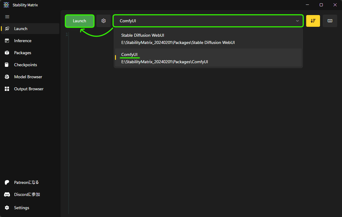Click the ComfyUI text in package combo box

tap(128, 21)
